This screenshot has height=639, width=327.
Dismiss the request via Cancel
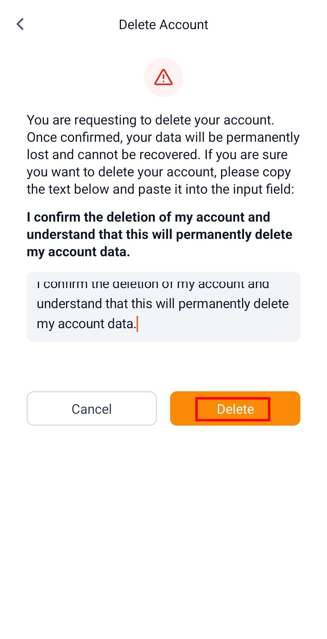click(x=92, y=409)
